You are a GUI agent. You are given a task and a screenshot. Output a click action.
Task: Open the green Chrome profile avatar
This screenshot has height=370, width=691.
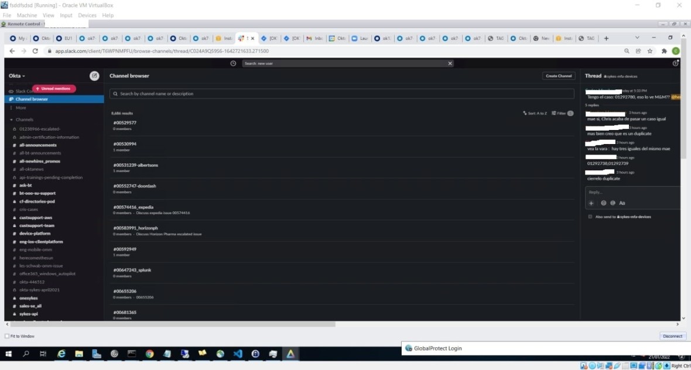click(x=676, y=51)
